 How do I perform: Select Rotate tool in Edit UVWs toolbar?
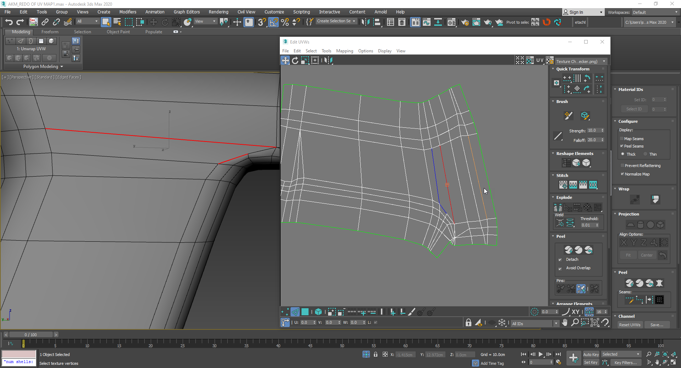point(295,61)
